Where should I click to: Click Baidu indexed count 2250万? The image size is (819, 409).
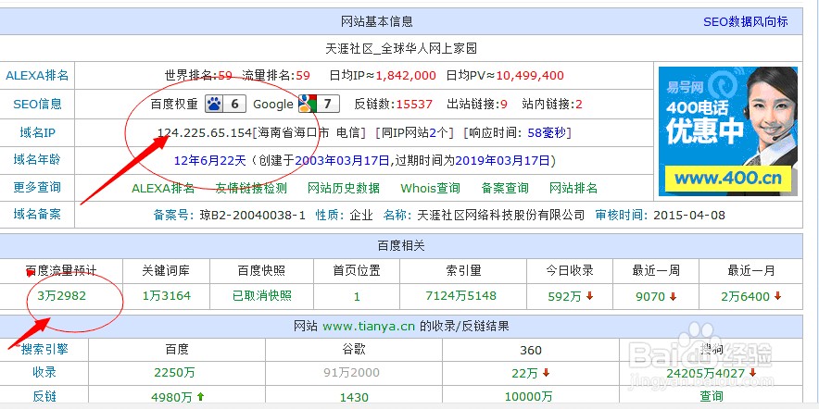(x=174, y=373)
